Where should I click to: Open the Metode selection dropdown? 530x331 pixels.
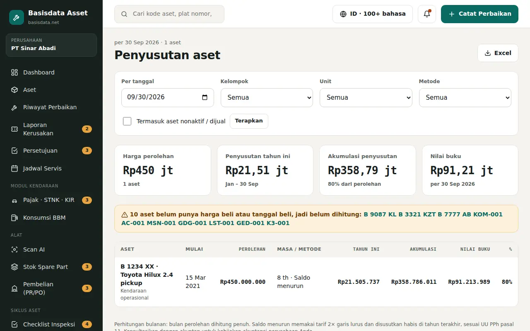click(x=465, y=98)
